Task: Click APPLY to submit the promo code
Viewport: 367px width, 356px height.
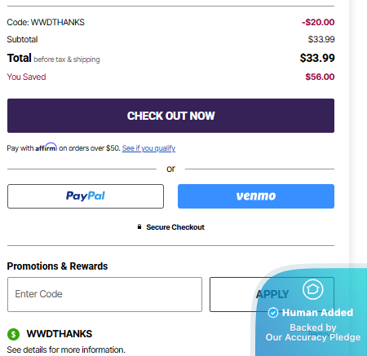Action: click(x=272, y=294)
